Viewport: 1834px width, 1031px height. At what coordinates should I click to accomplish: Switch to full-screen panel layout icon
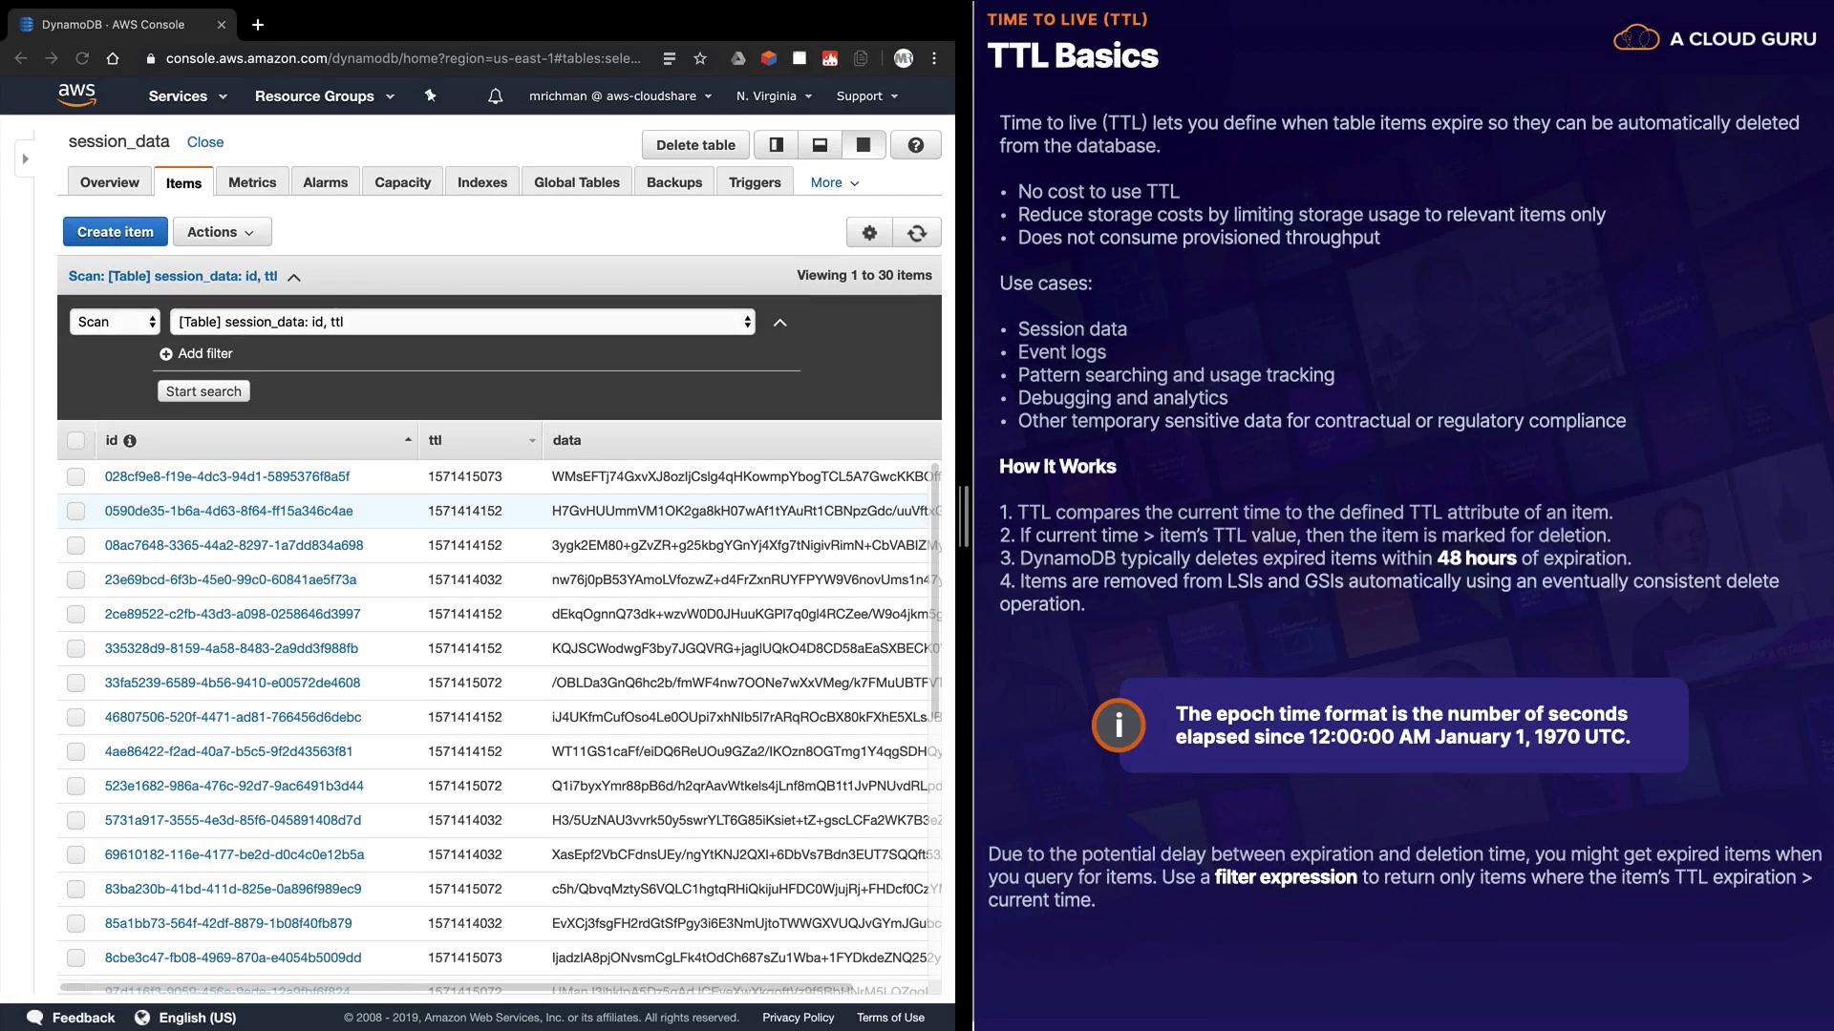864,145
